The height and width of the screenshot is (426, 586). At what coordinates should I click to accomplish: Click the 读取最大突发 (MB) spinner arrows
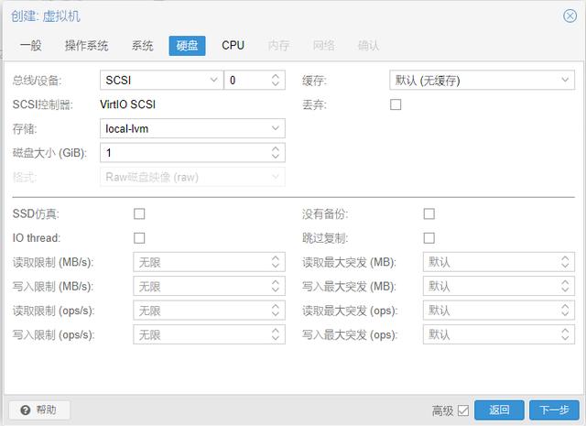tap(565, 262)
